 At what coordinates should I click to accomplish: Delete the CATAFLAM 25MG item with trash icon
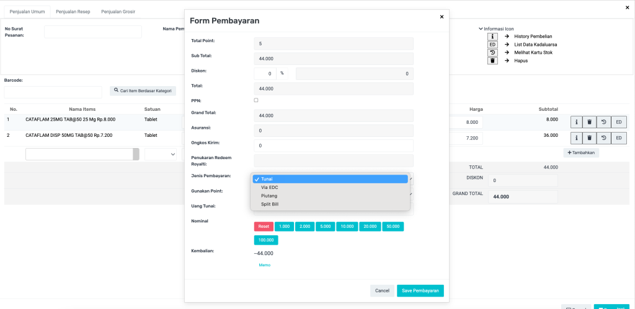pos(590,122)
